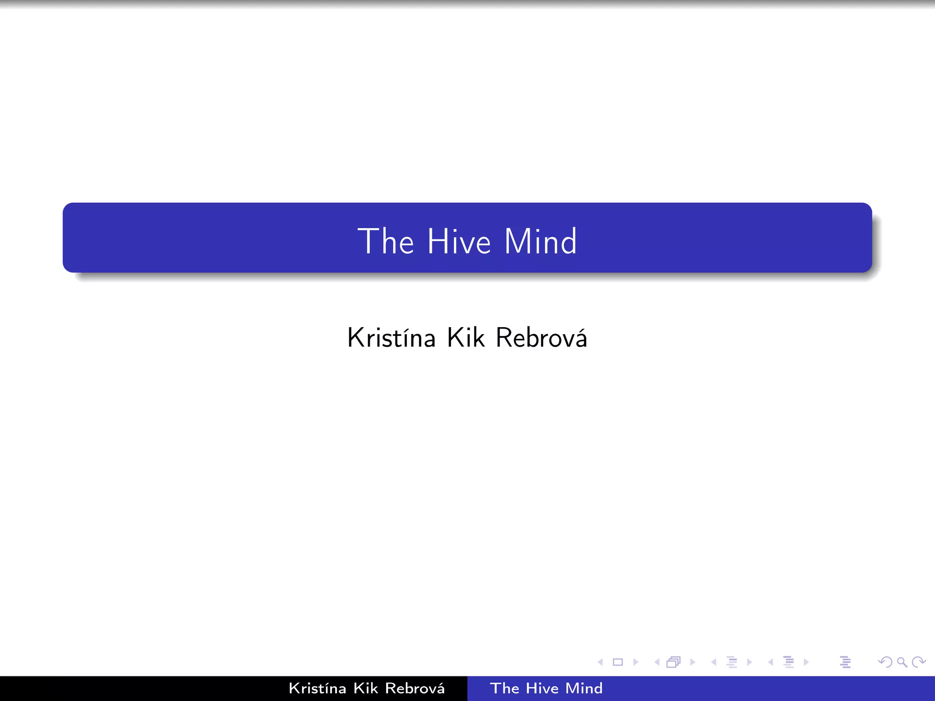The image size is (935, 701).
Task: Click the section navigation lines icon
Action: tap(788, 662)
